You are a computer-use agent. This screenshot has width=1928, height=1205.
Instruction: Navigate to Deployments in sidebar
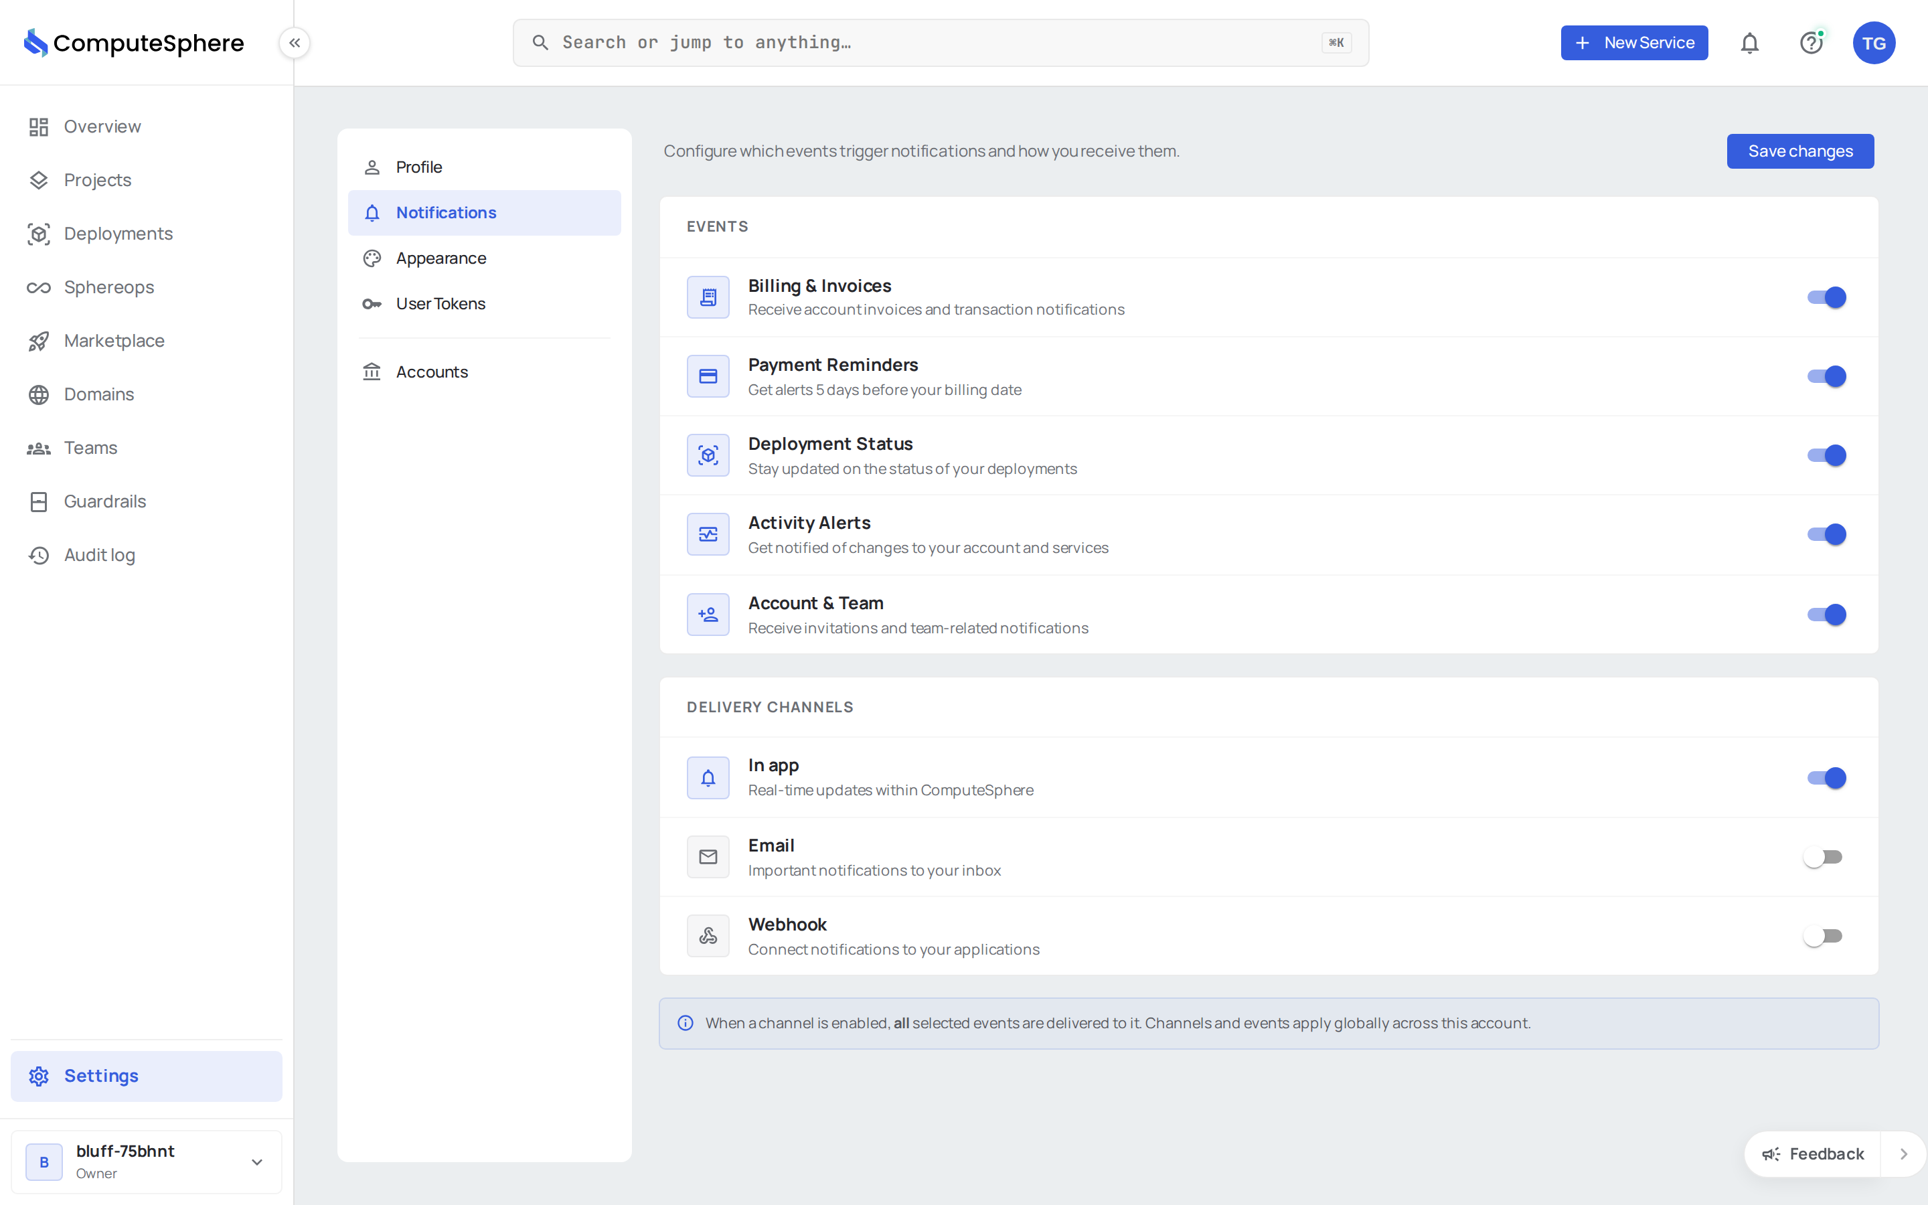pos(147,234)
